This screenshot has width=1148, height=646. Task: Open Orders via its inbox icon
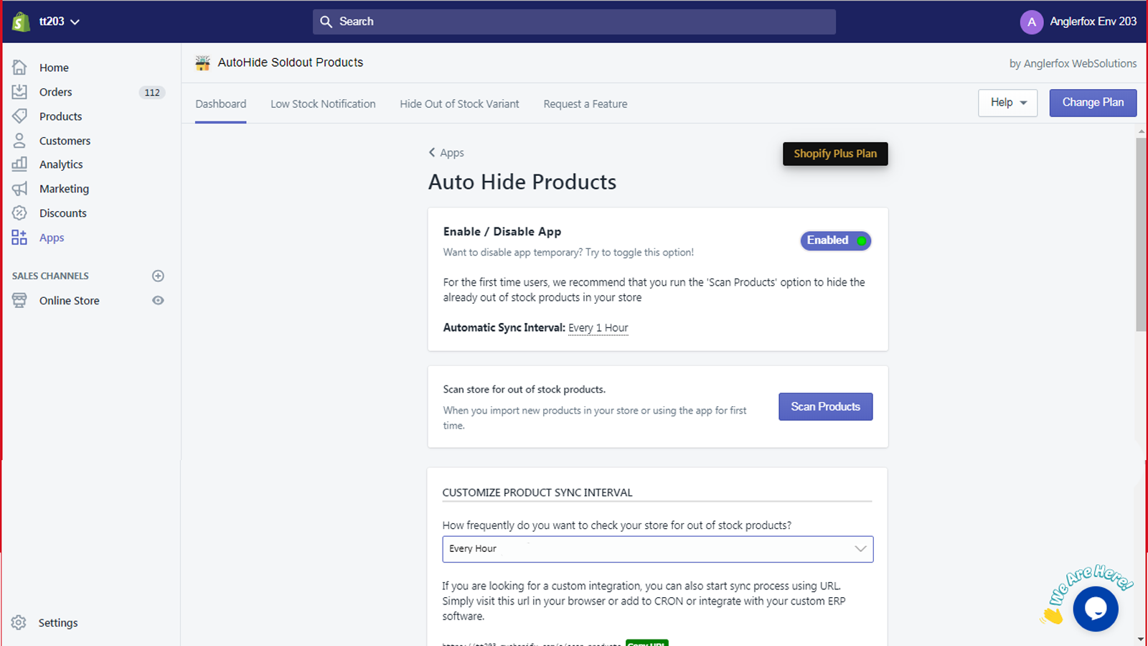pyautogui.click(x=19, y=92)
